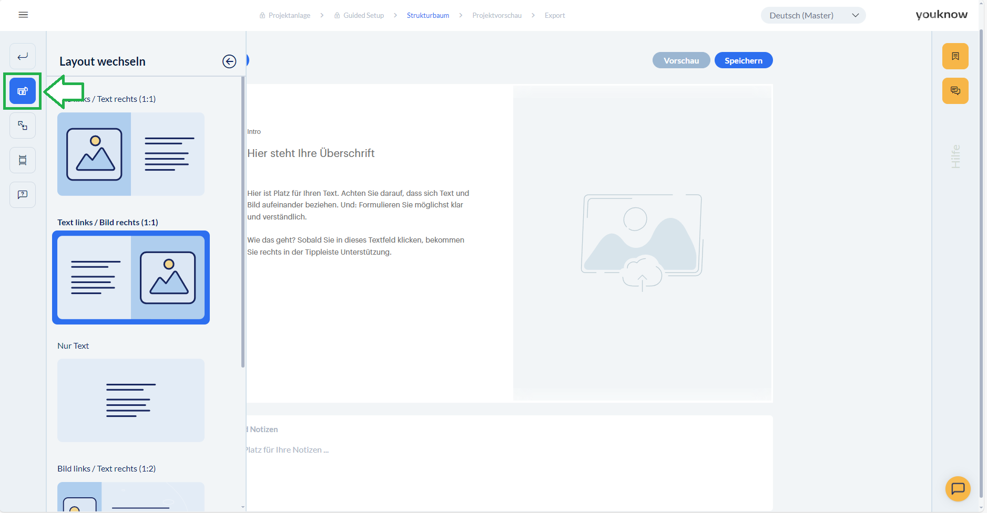Open the chat bubble widget
Image resolution: width=987 pixels, height=513 pixels.
click(x=958, y=489)
